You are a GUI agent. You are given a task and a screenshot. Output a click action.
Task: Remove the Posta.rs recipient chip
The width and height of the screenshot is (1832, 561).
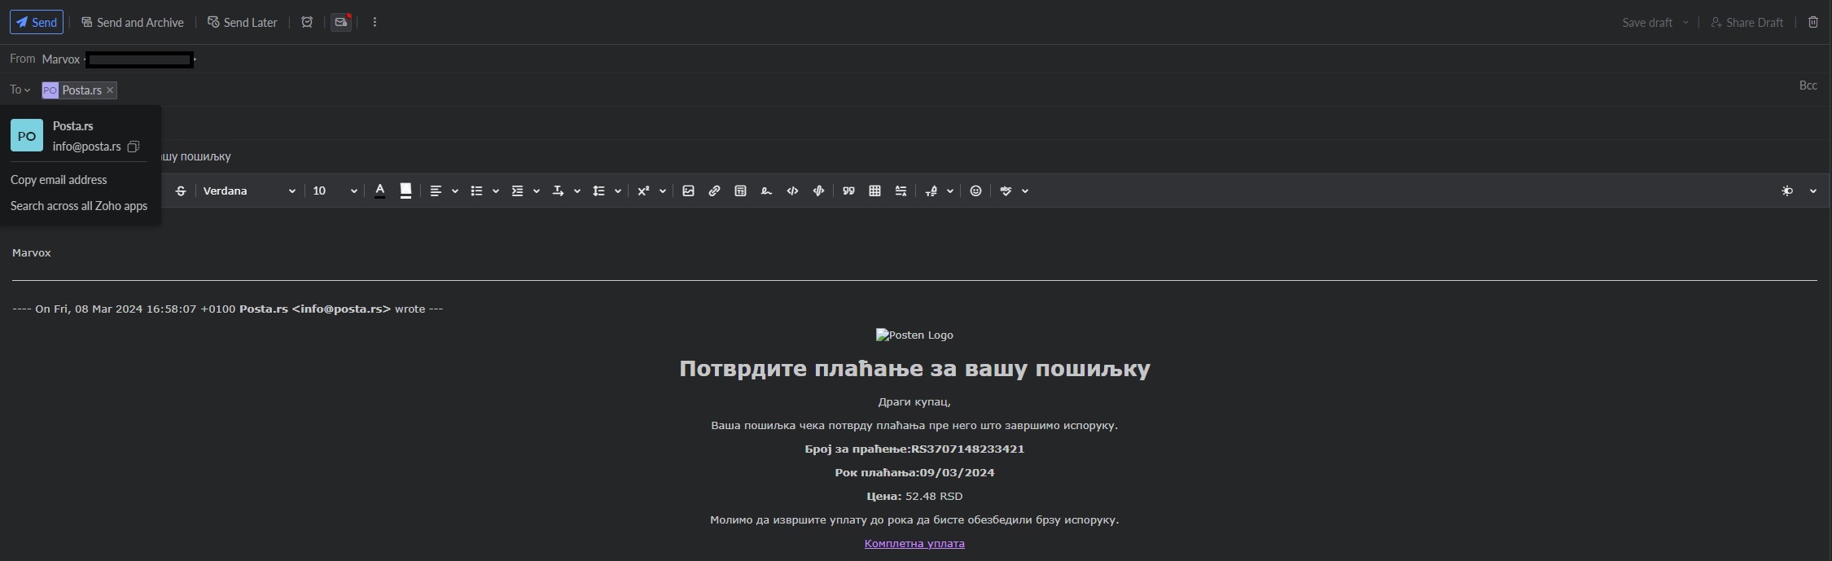tap(110, 90)
